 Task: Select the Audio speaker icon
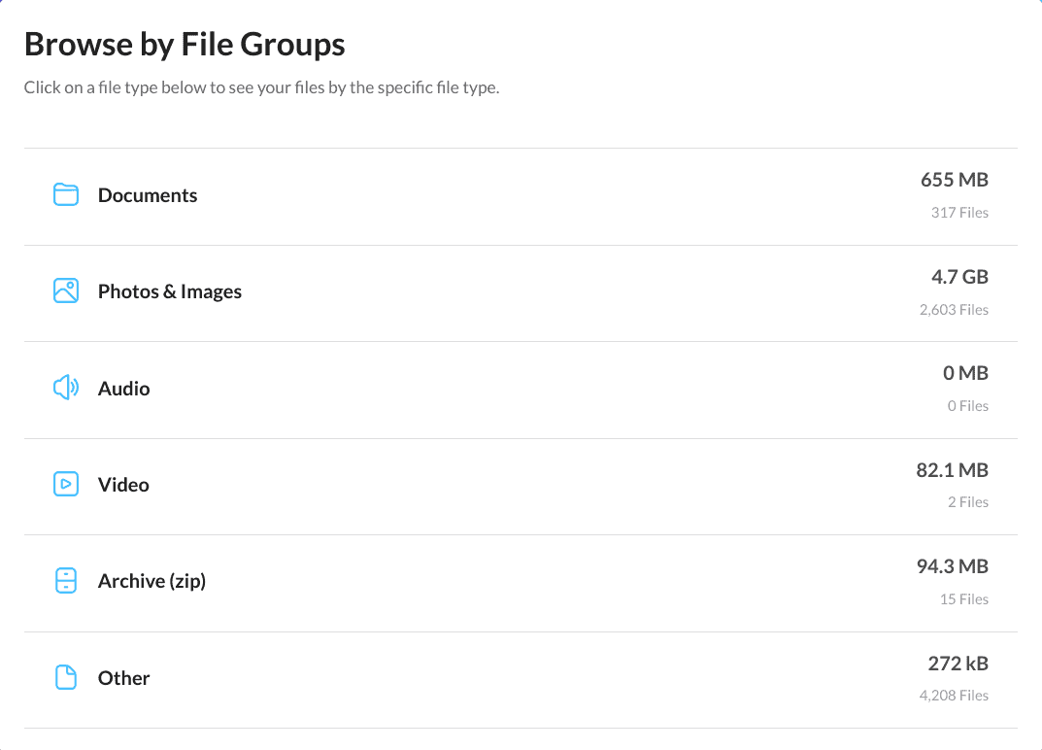pos(65,388)
